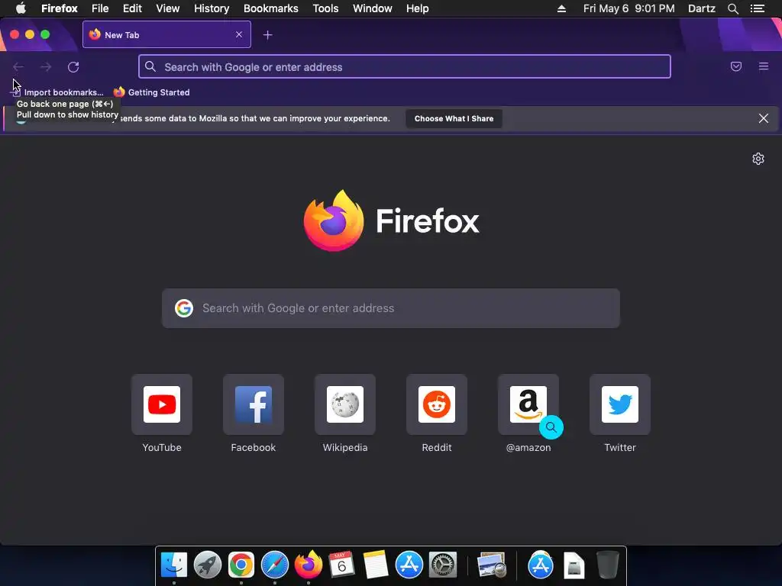The height and width of the screenshot is (586, 782).
Task: Click the forward navigation arrow
Action: pyautogui.click(x=46, y=67)
